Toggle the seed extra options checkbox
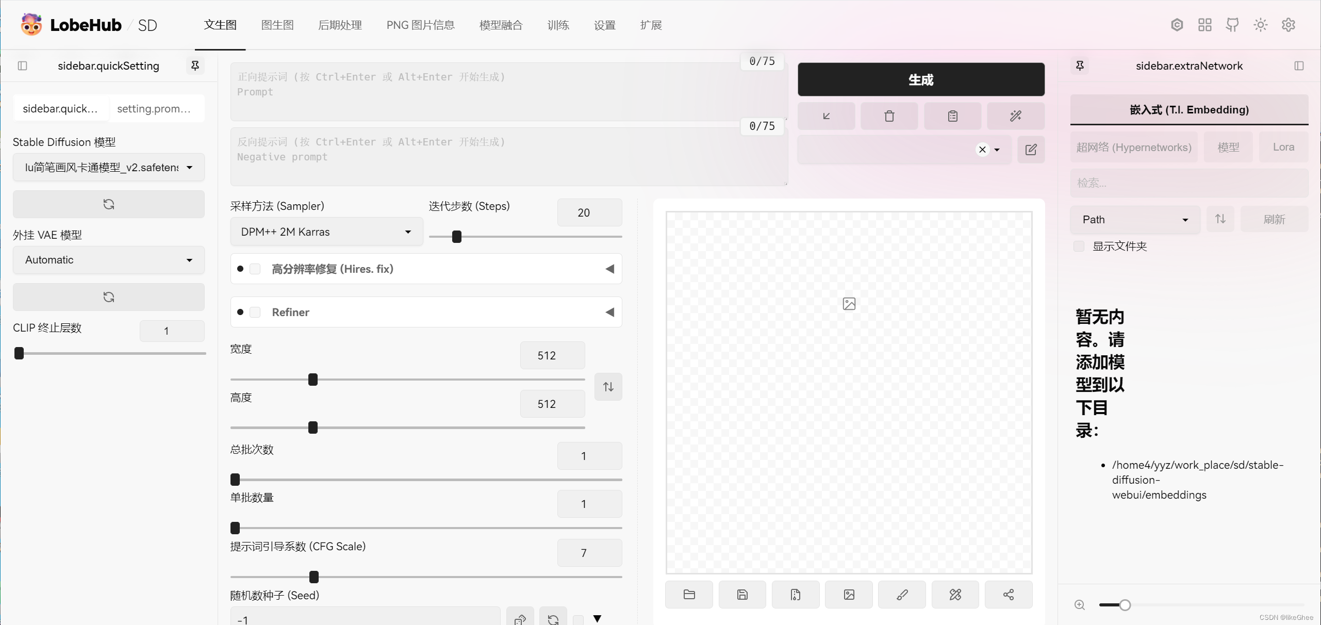1321x625 pixels. click(x=579, y=619)
